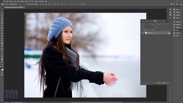Open the Filter menu
The image size is (183, 103).
click(26, 1)
